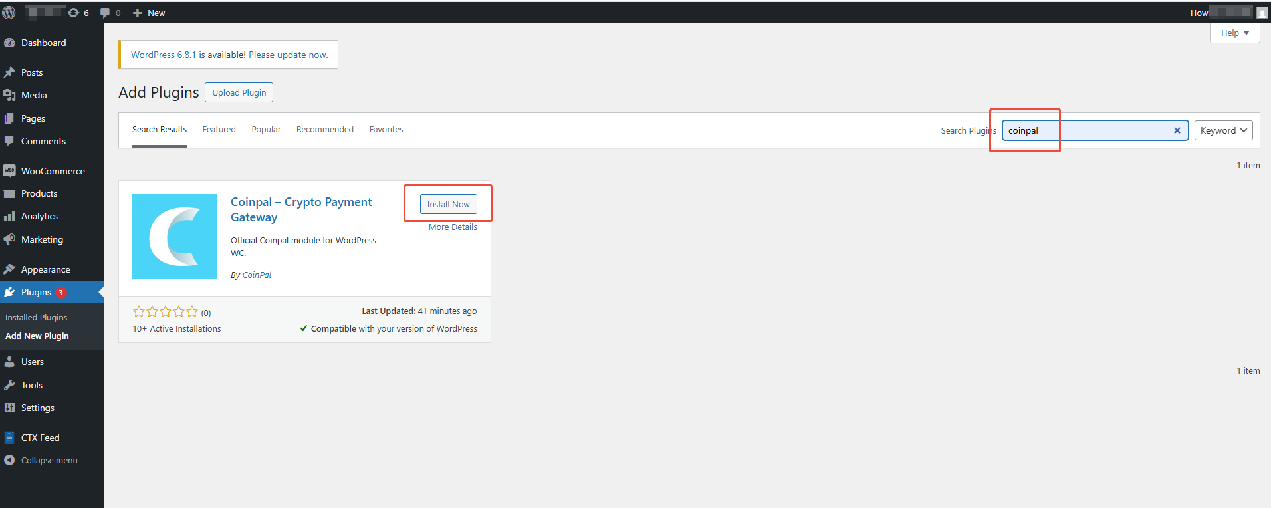Click the Upload Plugin button

pos(239,92)
